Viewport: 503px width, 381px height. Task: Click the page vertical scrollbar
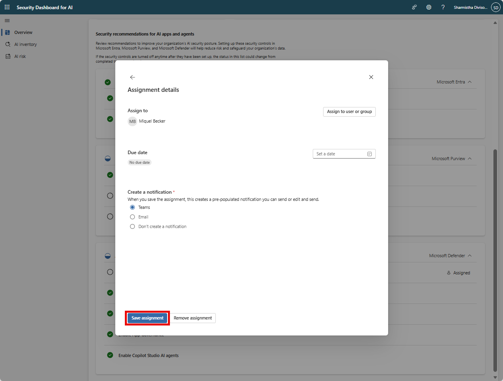pos(495,260)
